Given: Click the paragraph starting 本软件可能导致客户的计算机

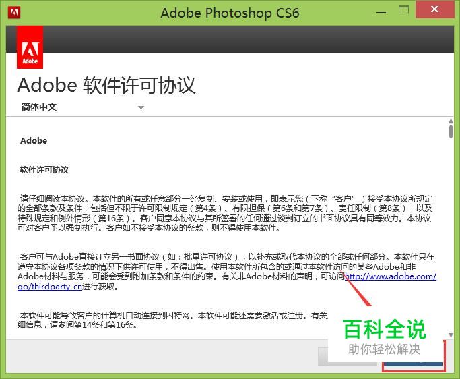Looking at the screenshot, I should tap(172, 320).
